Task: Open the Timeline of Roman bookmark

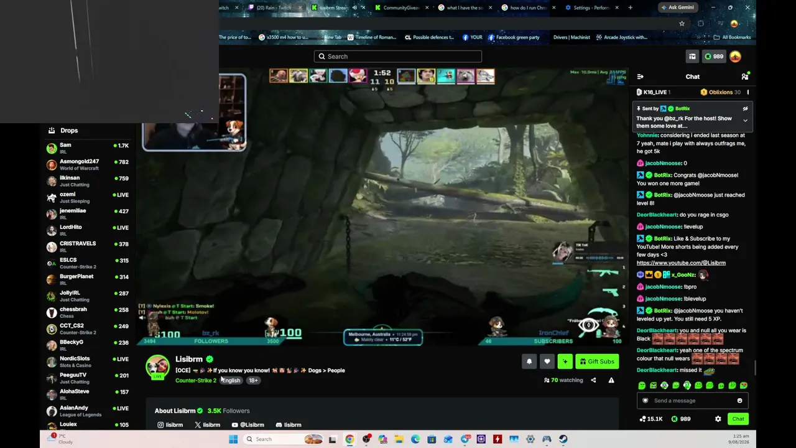Action: point(371,37)
